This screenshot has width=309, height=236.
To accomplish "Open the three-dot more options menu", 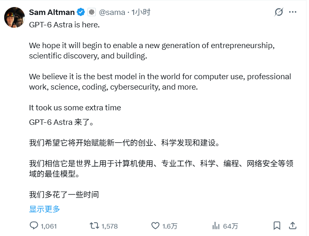I will click(x=293, y=12).
